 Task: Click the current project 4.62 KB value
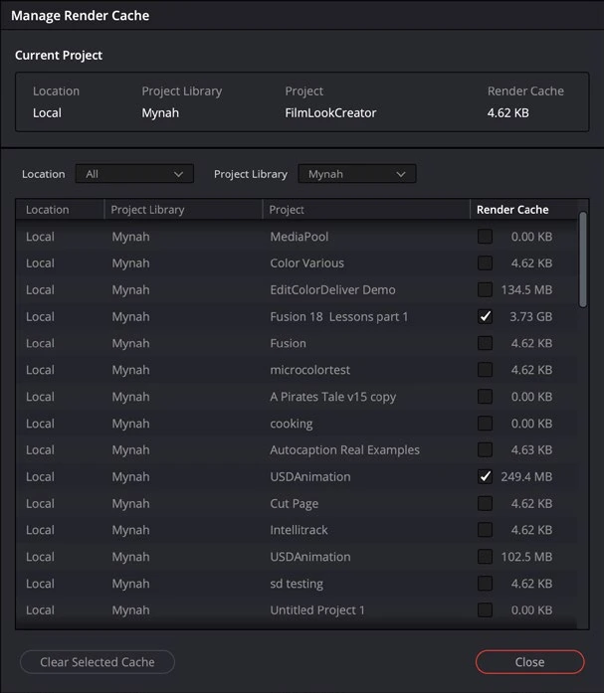(508, 112)
